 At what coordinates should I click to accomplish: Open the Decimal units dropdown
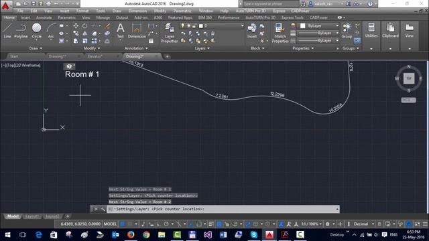pyautogui.click(x=363, y=224)
